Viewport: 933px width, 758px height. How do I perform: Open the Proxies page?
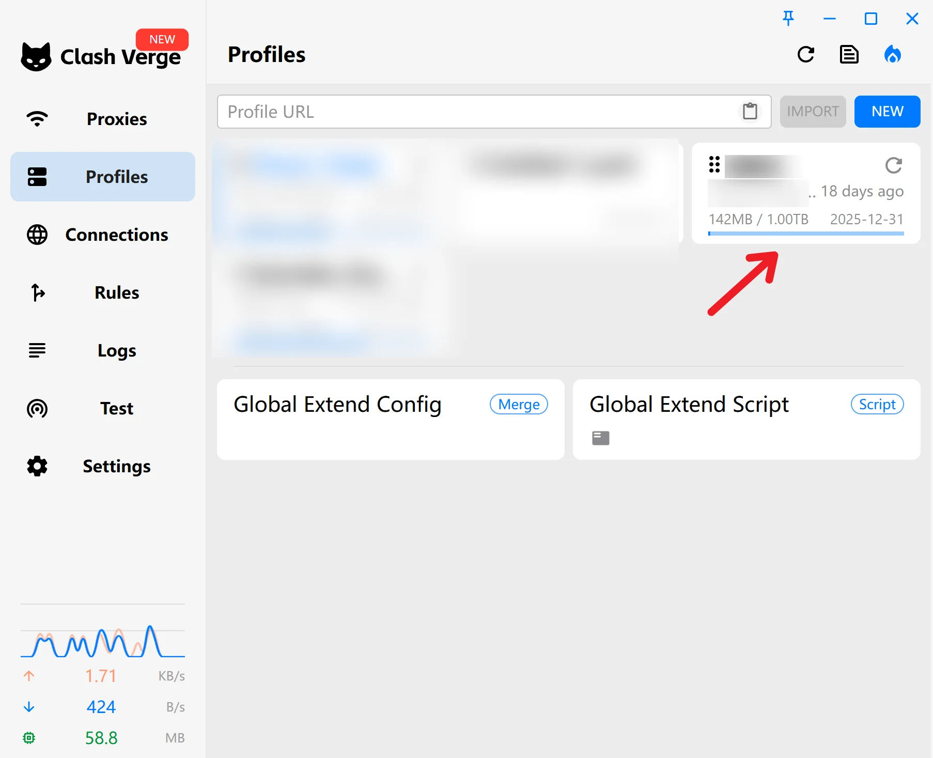tap(103, 119)
